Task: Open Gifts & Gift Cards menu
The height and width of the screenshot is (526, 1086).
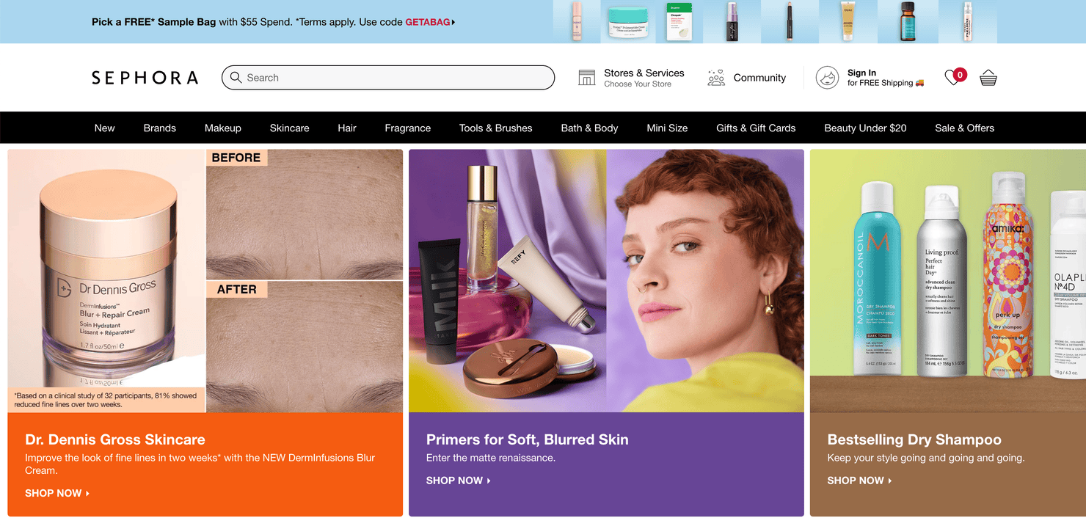Action: click(x=756, y=128)
